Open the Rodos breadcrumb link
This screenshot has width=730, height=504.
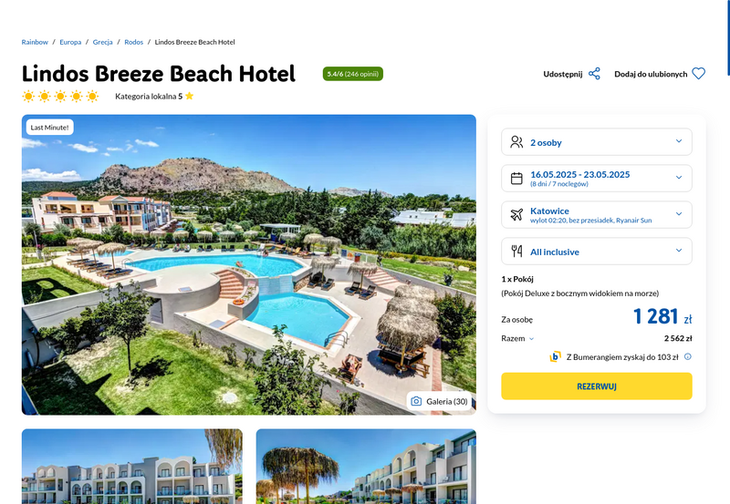tap(133, 42)
